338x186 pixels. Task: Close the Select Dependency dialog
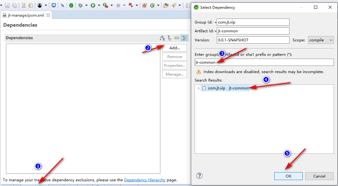tap(330, 7)
